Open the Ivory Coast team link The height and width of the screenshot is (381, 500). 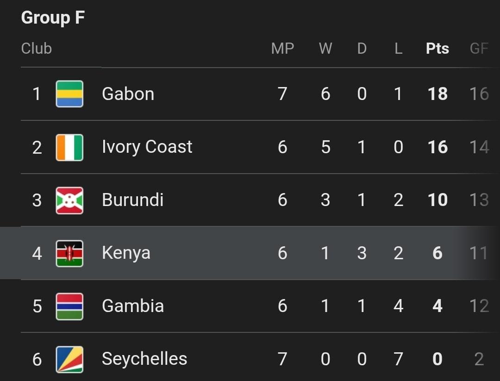147,147
